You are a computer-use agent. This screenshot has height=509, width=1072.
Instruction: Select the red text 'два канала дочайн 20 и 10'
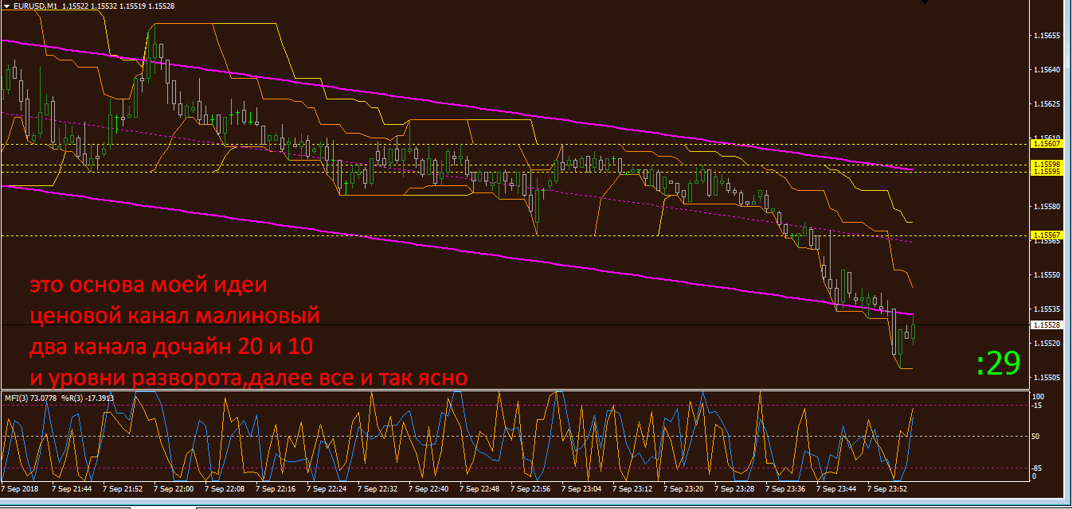click(x=172, y=346)
